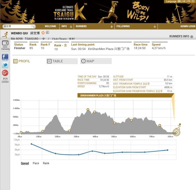Share on Google Plus
The width and height of the screenshot is (196, 190).
(x=5, y=73)
